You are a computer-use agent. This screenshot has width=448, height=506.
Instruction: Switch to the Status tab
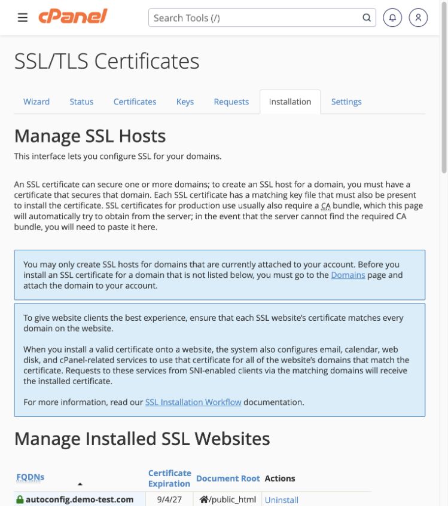[81, 102]
